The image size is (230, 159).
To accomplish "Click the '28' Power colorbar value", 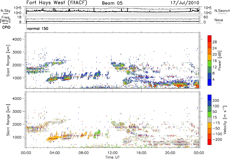I will point(214,42).
